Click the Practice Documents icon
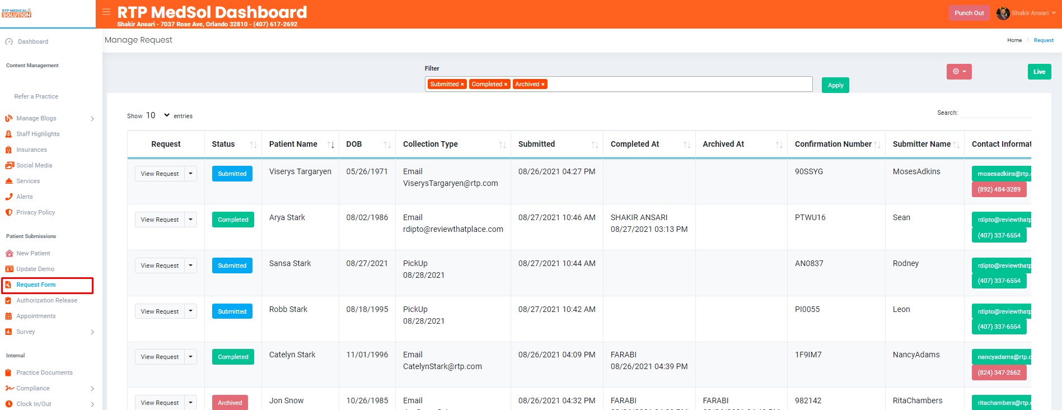This screenshot has width=1062, height=410. (8, 372)
